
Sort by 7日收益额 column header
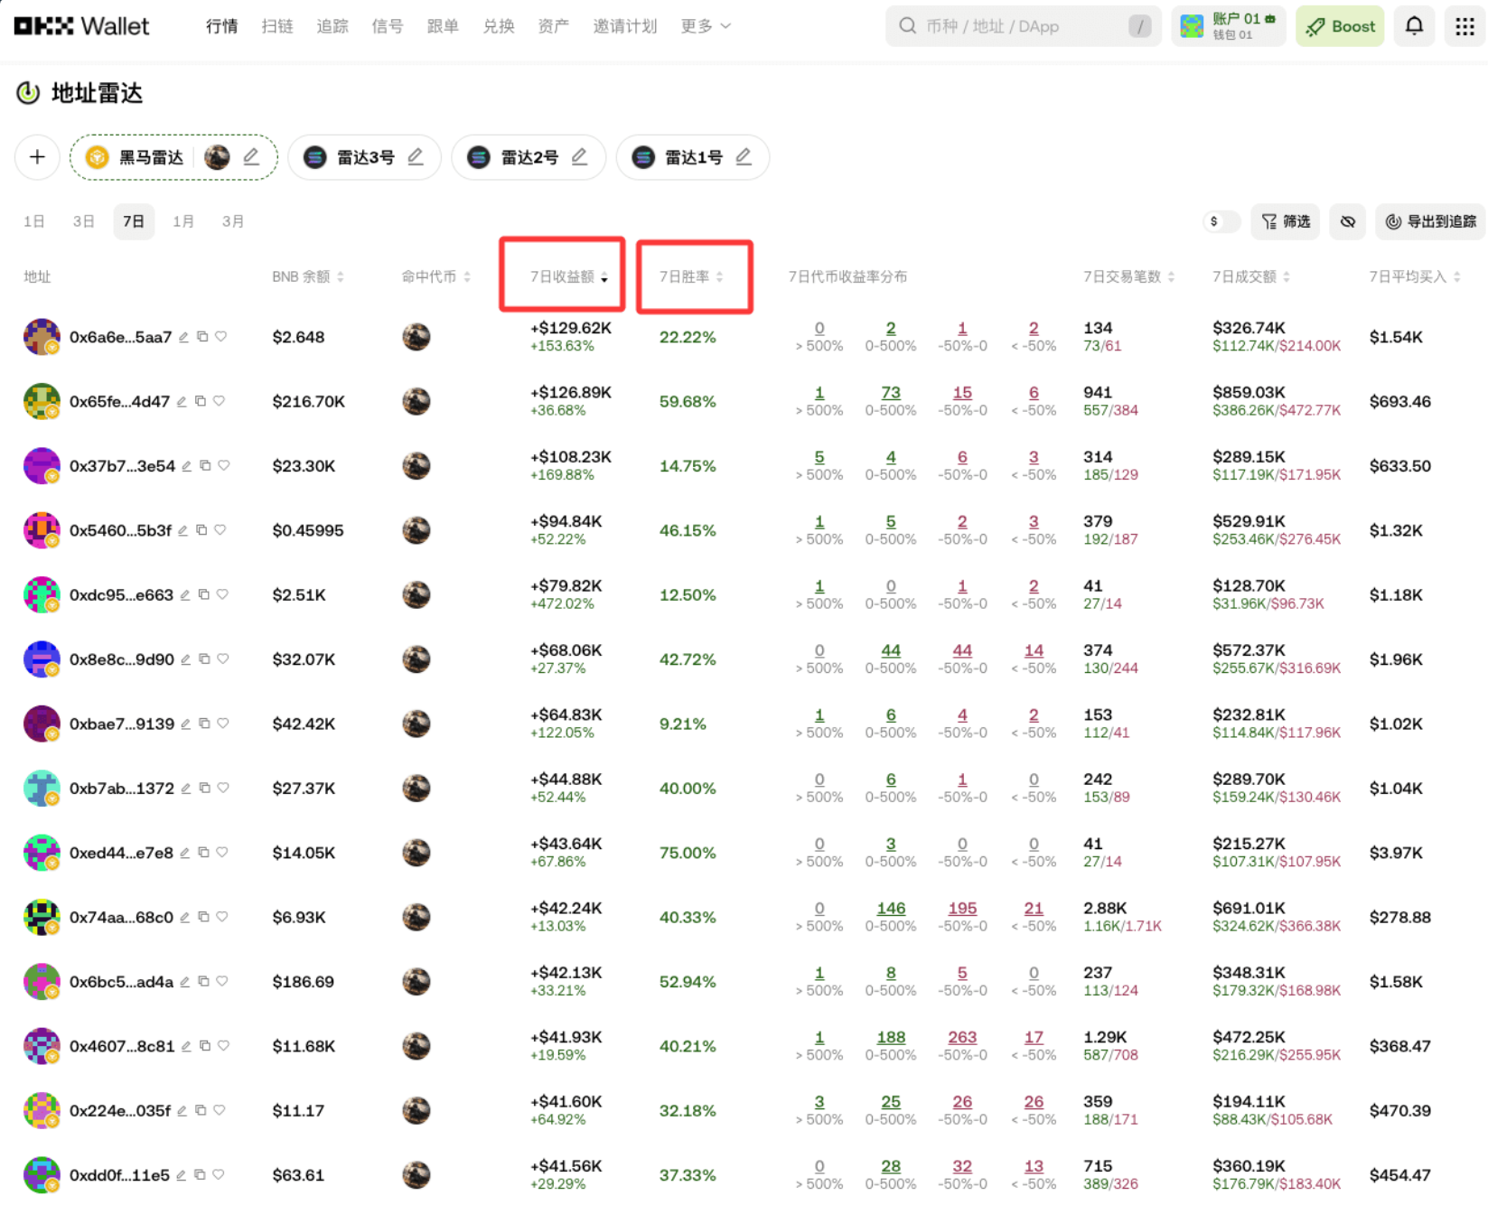[x=568, y=276]
